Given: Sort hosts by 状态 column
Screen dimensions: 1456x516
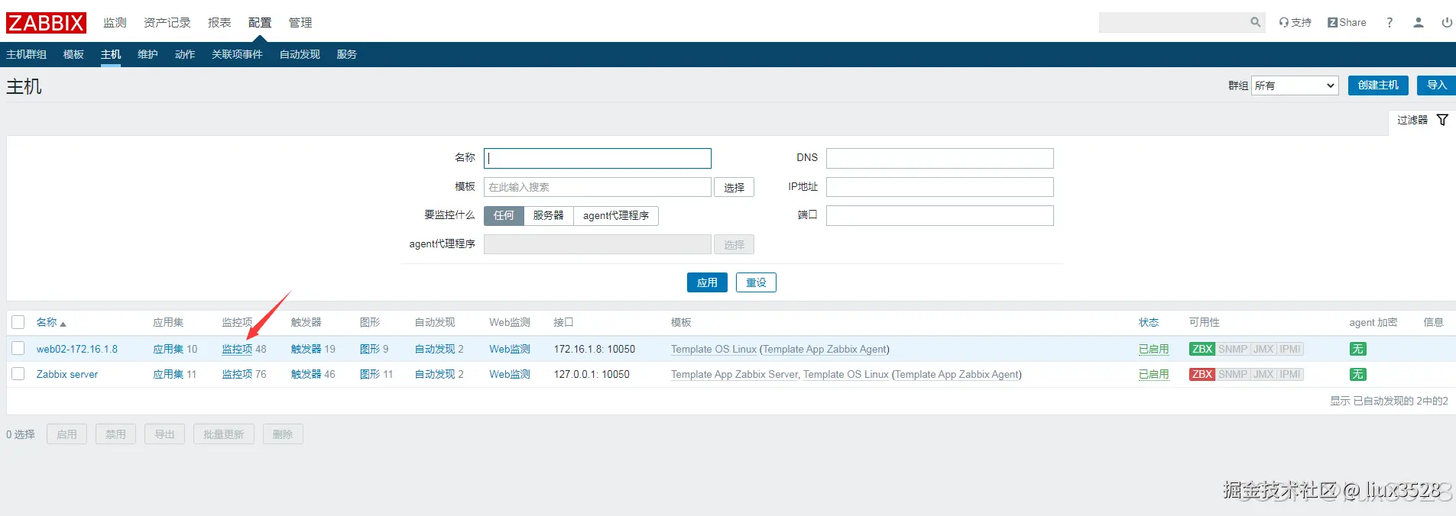Looking at the screenshot, I should pyautogui.click(x=1149, y=322).
